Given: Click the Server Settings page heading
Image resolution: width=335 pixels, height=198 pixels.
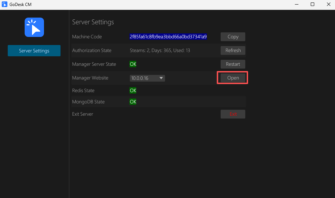Looking at the screenshot, I should point(93,22).
